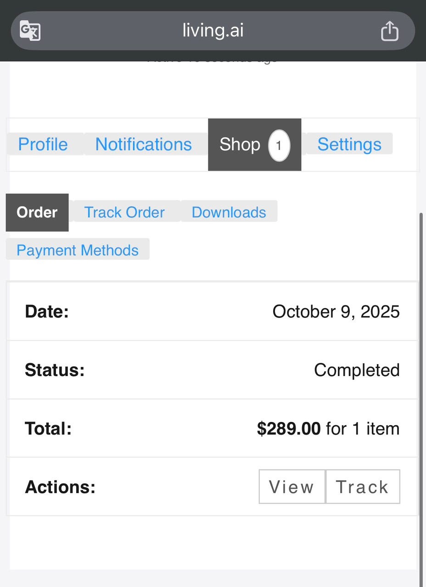Select the Order sub-tab
The image size is (426, 587).
37,212
